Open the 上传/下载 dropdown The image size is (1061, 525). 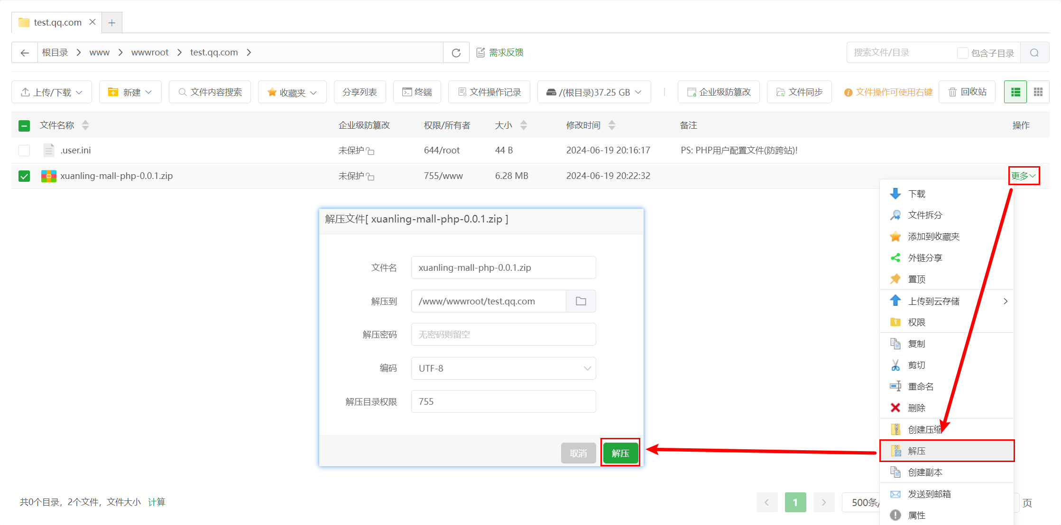pyautogui.click(x=52, y=92)
